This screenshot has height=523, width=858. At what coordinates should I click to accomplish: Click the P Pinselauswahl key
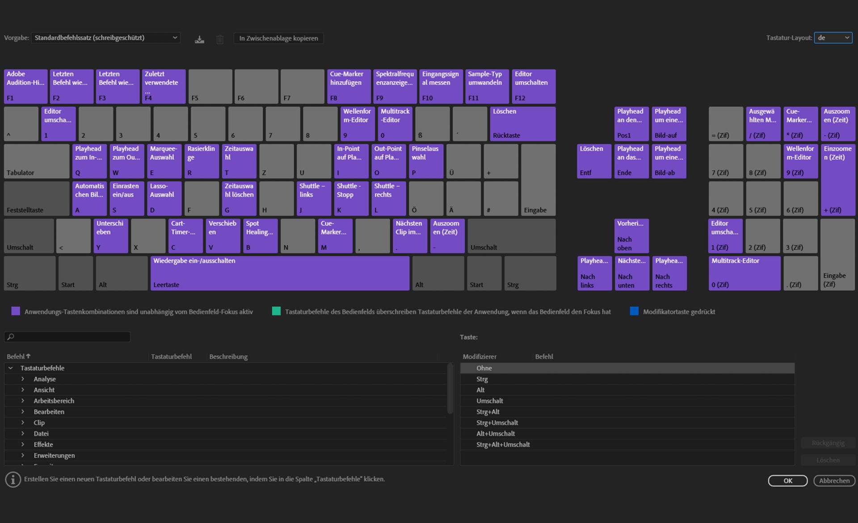click(426, 161)
